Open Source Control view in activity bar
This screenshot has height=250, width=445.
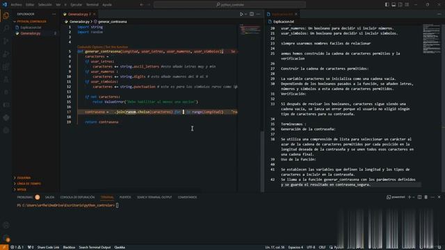[x=6, y=41]
